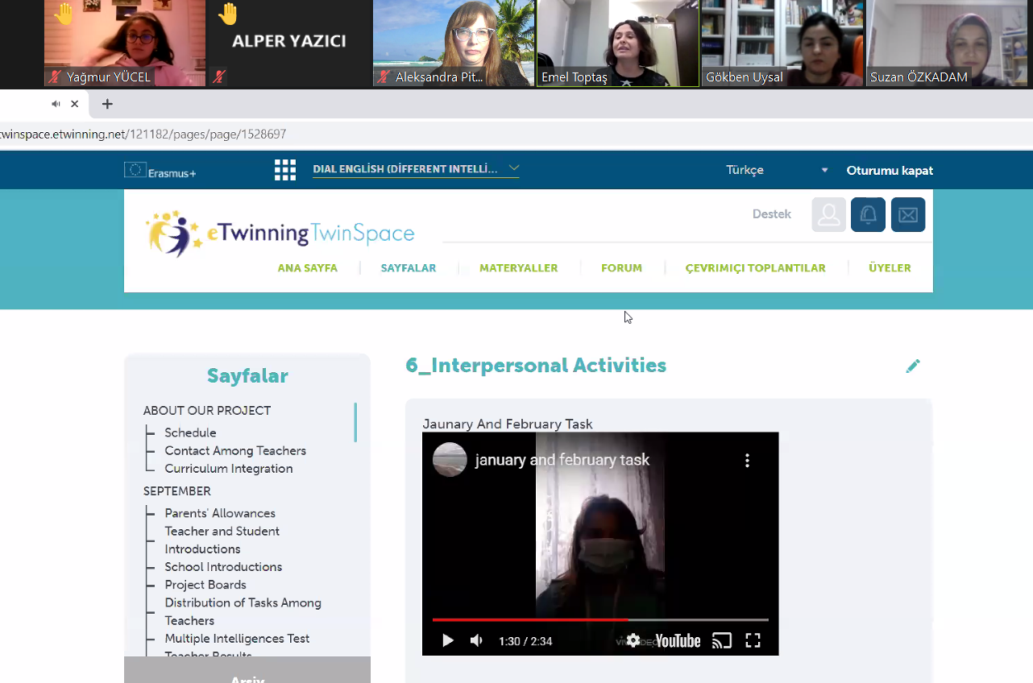Viewport: 1033px width, 683px height.
Task: Open the notifications bell icon
Action: [868, 215]
